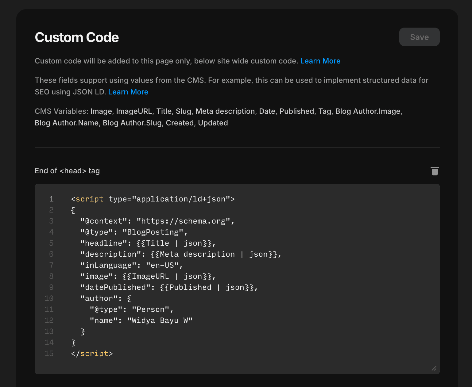The image size is (472, 387).
Task: Click line number 1 in the code editor
Action: [51, 199]
